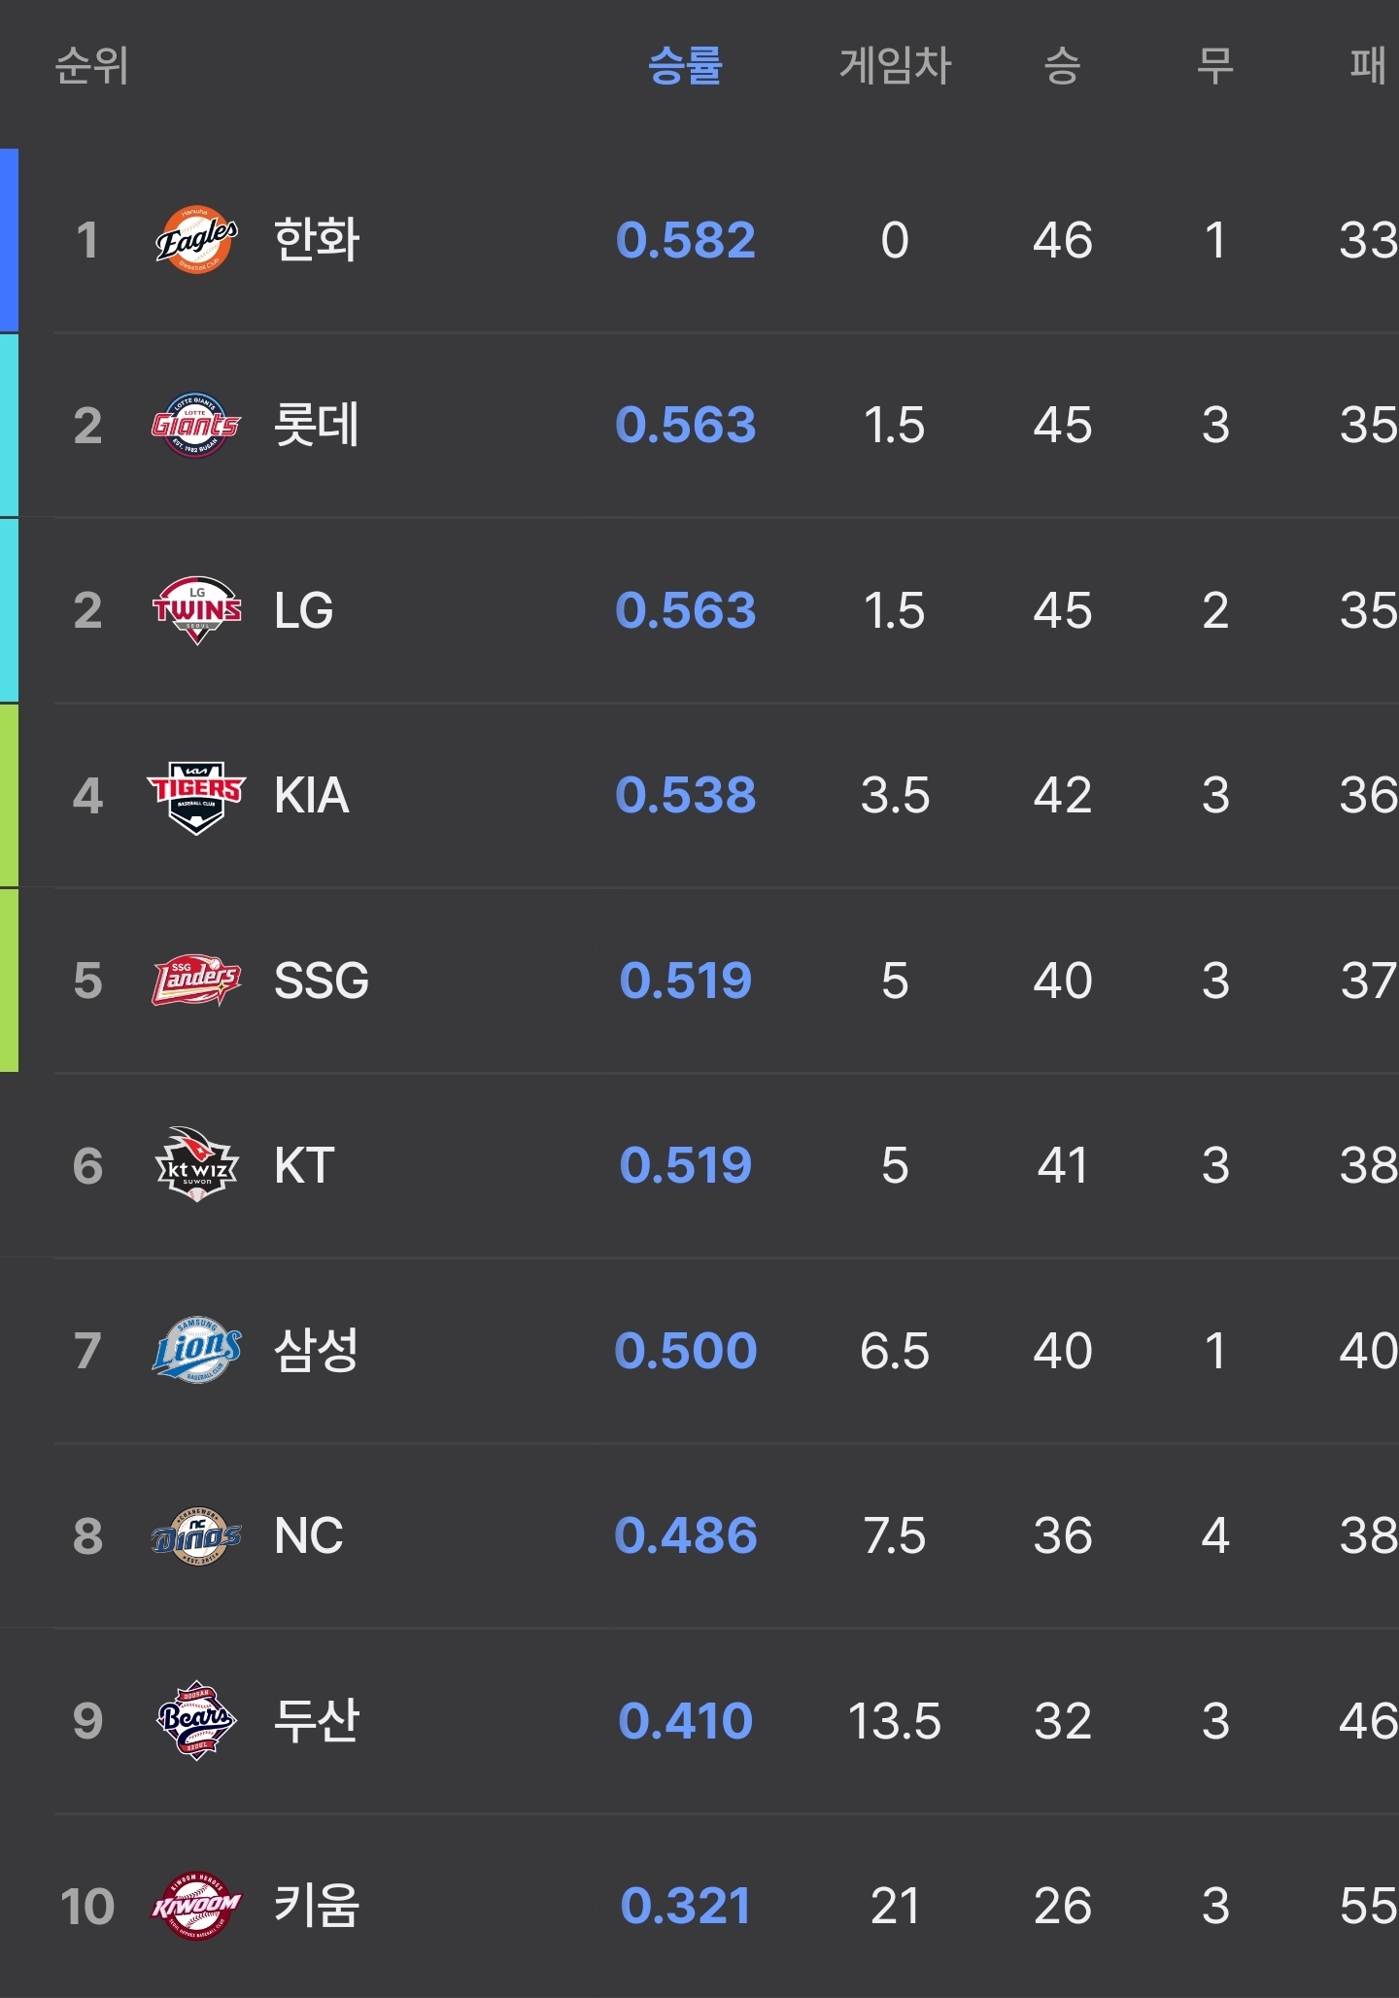Click the NC Dinos team logo
The height and width of the screenshot is (1998, 1399).
pyautogui.click(x=196, y=1535)
